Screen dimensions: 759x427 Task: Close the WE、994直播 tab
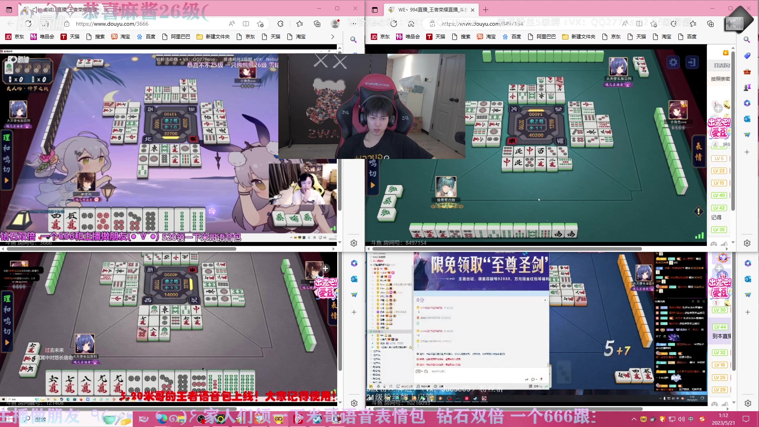coord(472,10)
